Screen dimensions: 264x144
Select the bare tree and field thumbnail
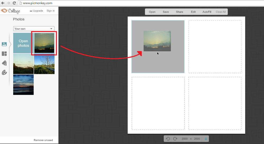tap(44, 64)
